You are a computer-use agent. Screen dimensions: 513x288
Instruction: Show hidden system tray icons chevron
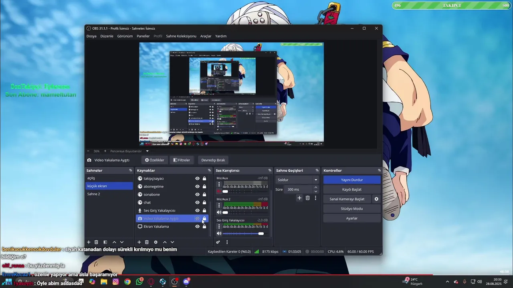[447, 282]
